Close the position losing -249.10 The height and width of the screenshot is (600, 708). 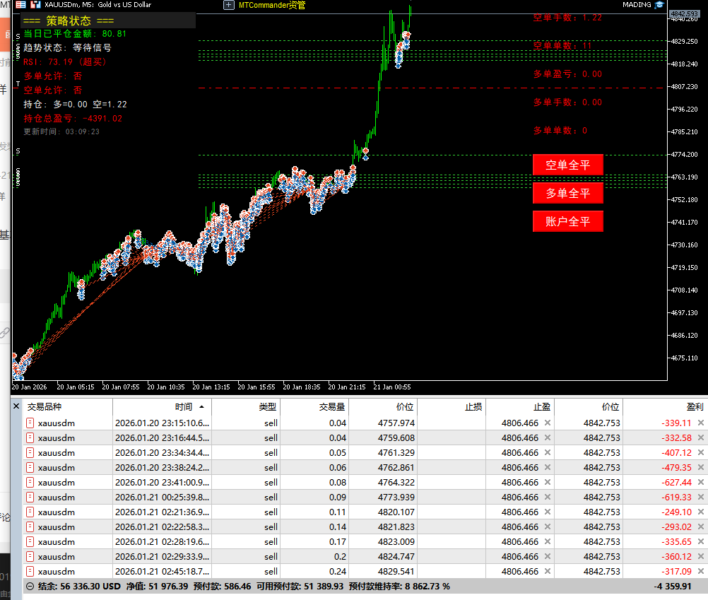coord(701,512)
